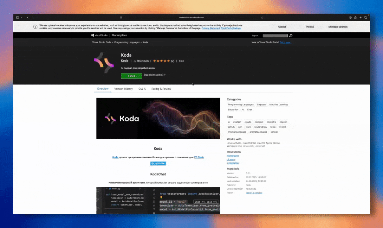Click the codestral tag
383x228 pixels.
(271, 122)
